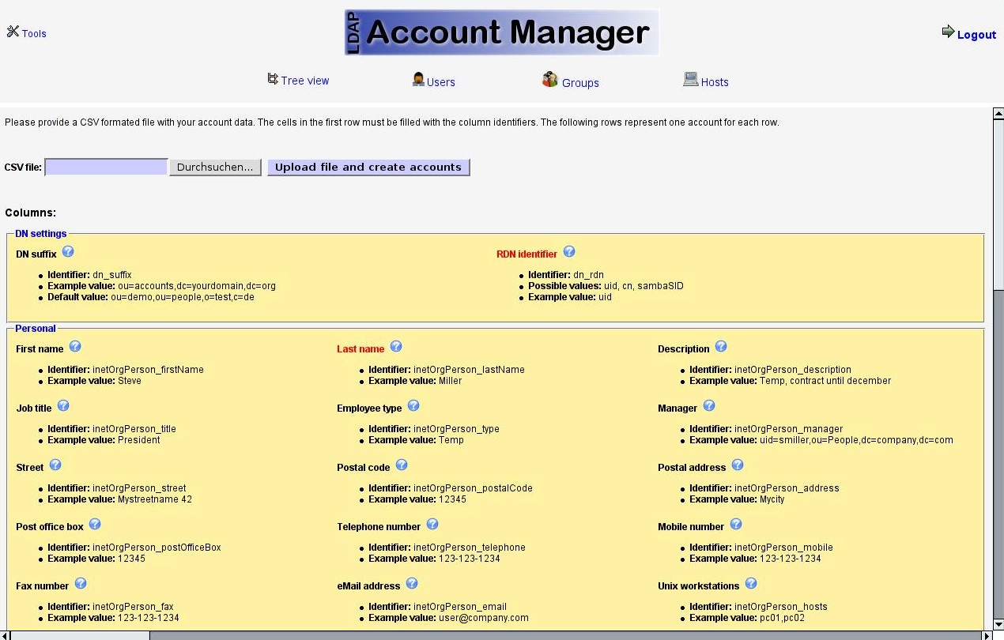Viewport: 1004px width, 640px height.
Task: Open help for Post office box
Action: coord(95,525)
